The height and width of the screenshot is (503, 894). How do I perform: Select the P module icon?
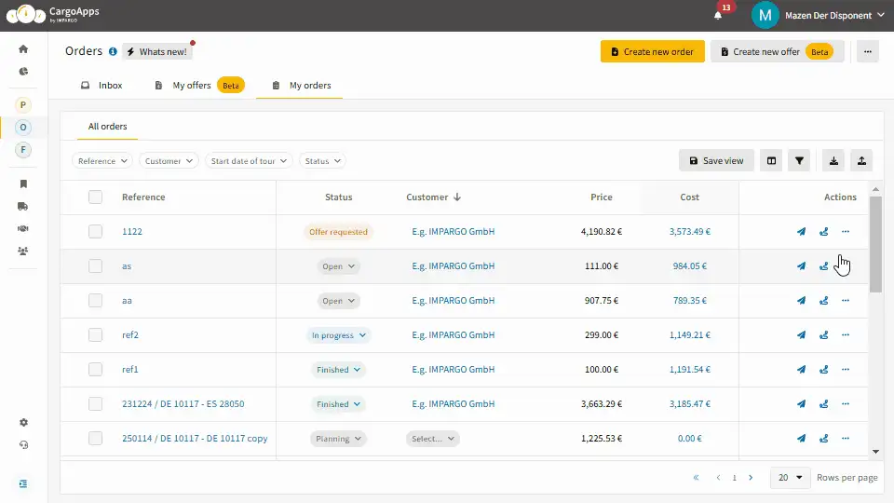click(x=22, y=105)
